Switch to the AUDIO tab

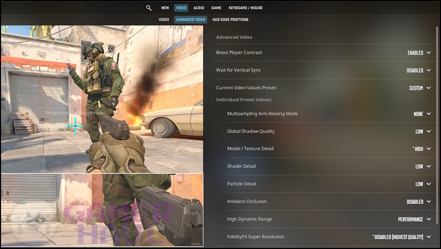point(199,8)
